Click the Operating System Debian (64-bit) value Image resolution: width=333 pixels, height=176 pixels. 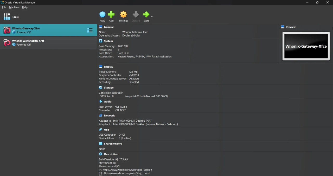pos(131,35)
